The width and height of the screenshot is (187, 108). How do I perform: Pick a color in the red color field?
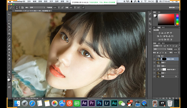click(x=166, y=19)
